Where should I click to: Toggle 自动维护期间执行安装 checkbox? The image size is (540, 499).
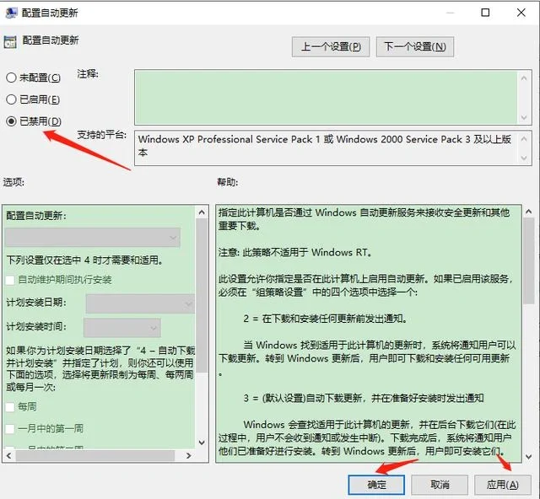click(10, 280)
